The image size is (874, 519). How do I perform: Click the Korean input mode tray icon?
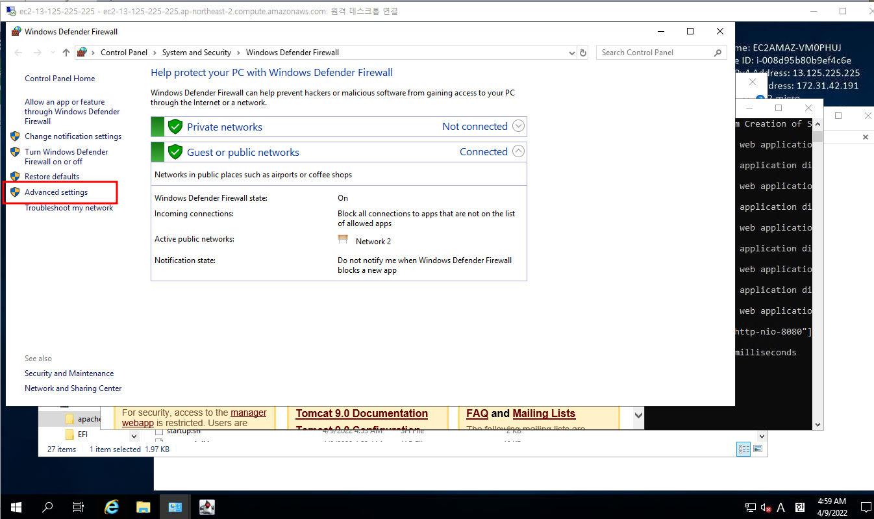point(800,507)
